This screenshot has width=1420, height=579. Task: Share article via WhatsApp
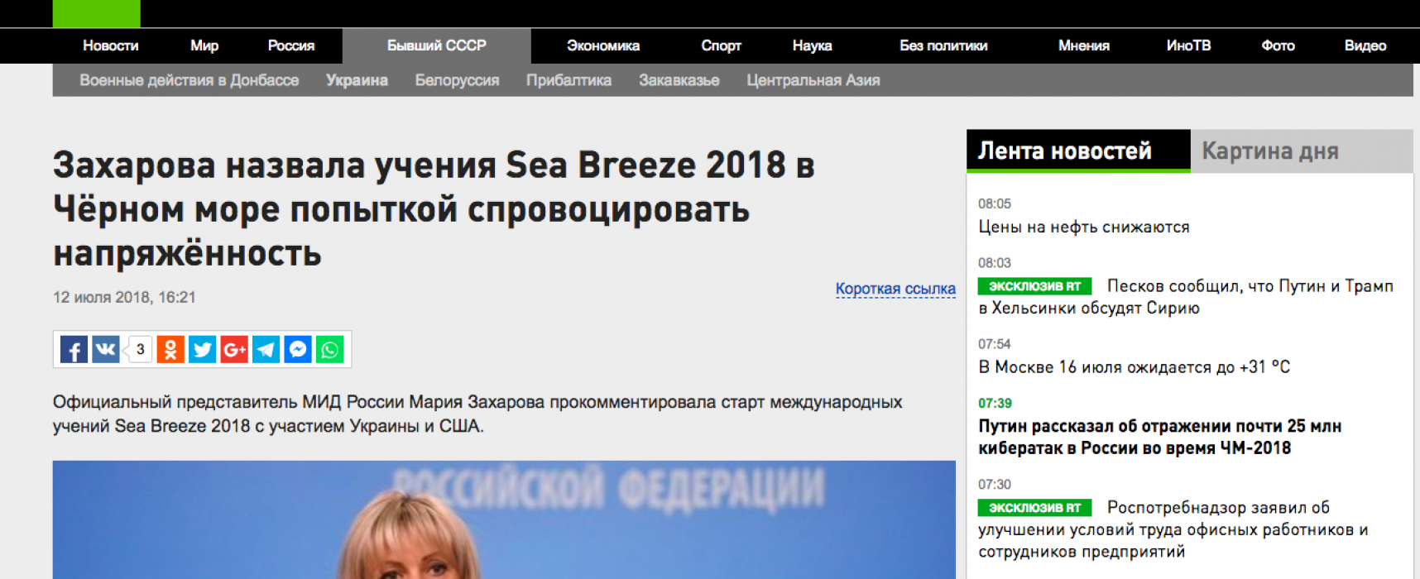tap(329, 350)
